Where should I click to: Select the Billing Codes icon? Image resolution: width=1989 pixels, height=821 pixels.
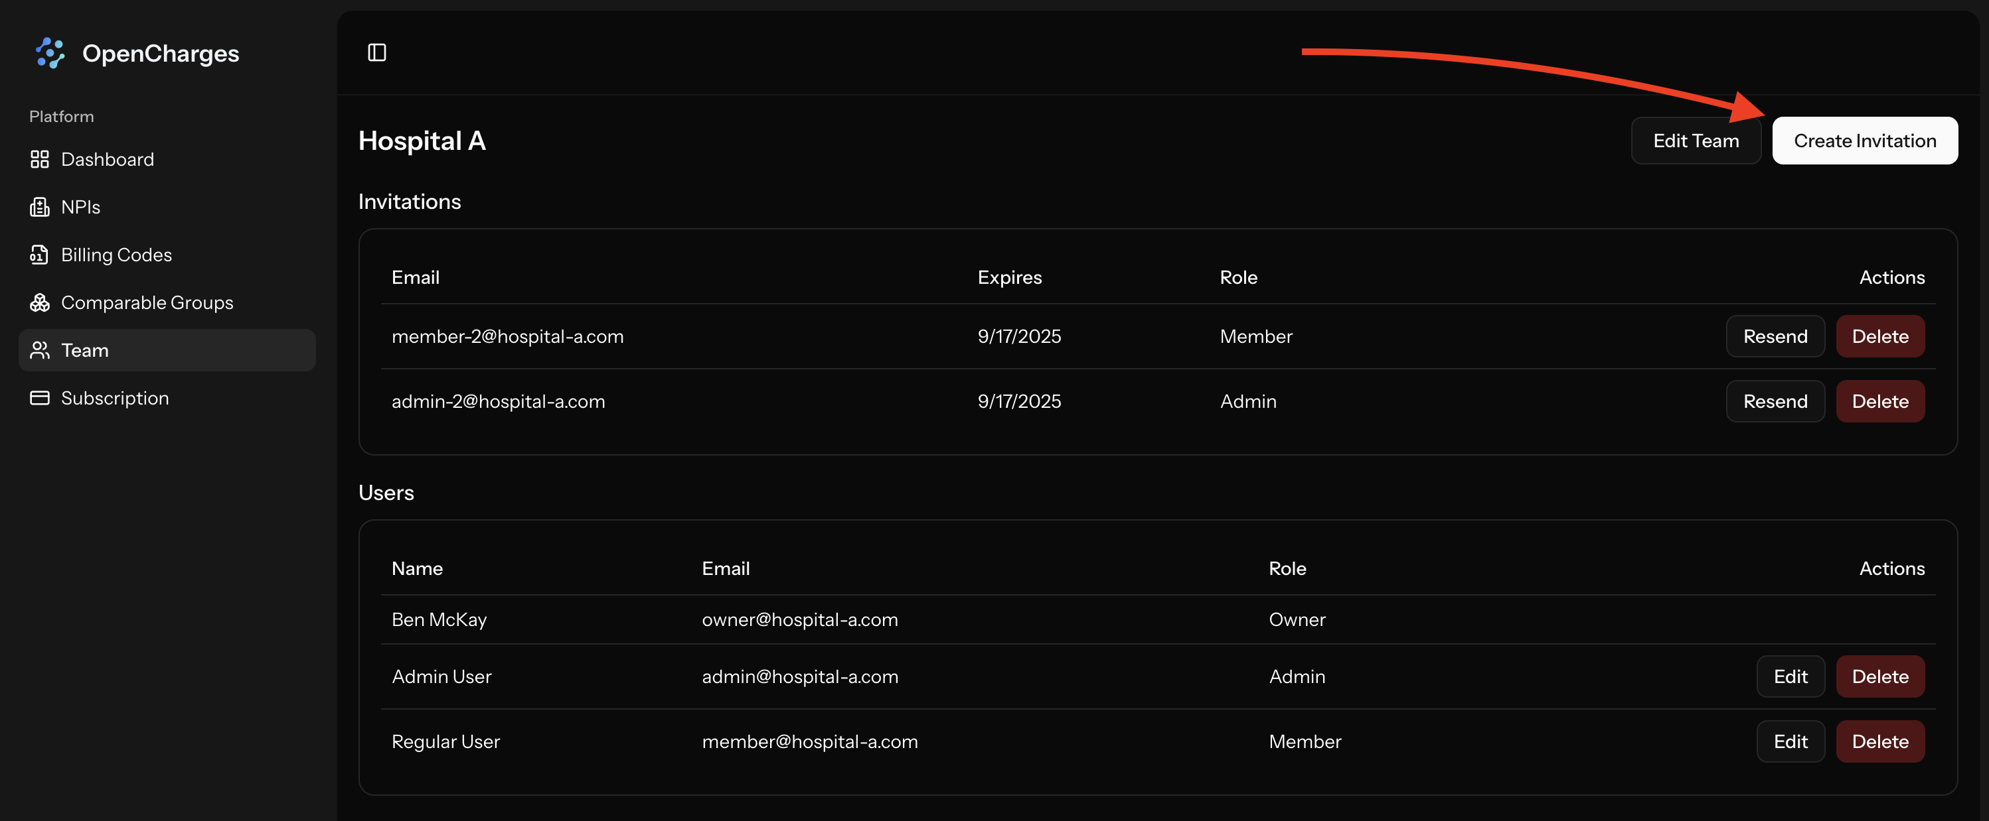[40, 255]
